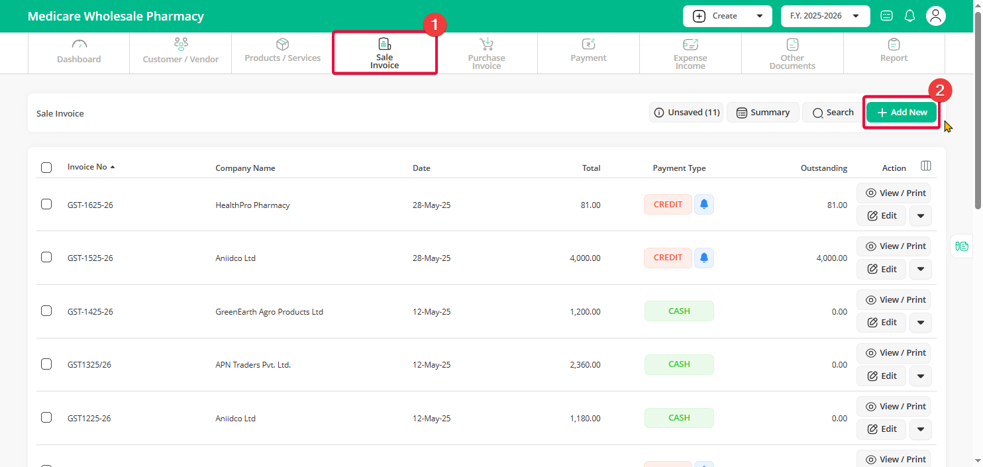
Task: Open notifications bell in header
Action: pos(909,16)
